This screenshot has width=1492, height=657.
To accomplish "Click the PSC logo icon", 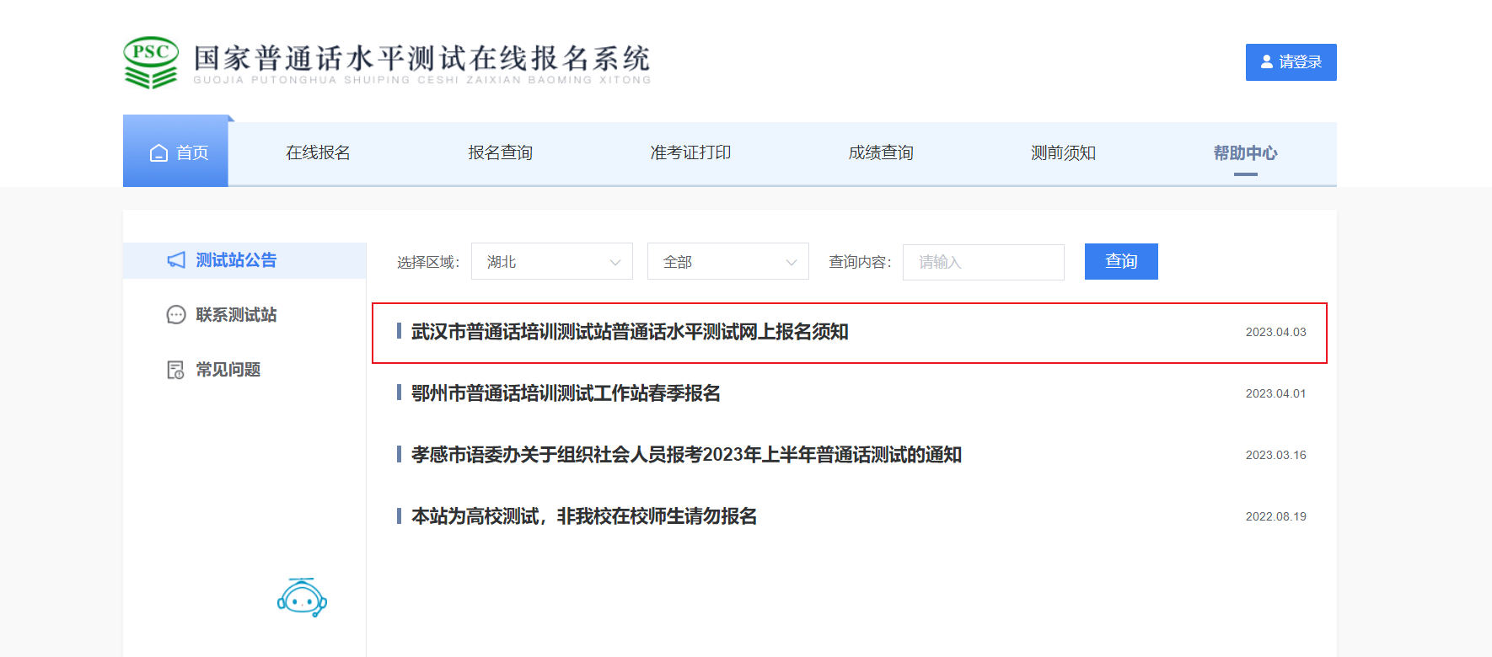I will pyautogui.click(x=151, y=62).
